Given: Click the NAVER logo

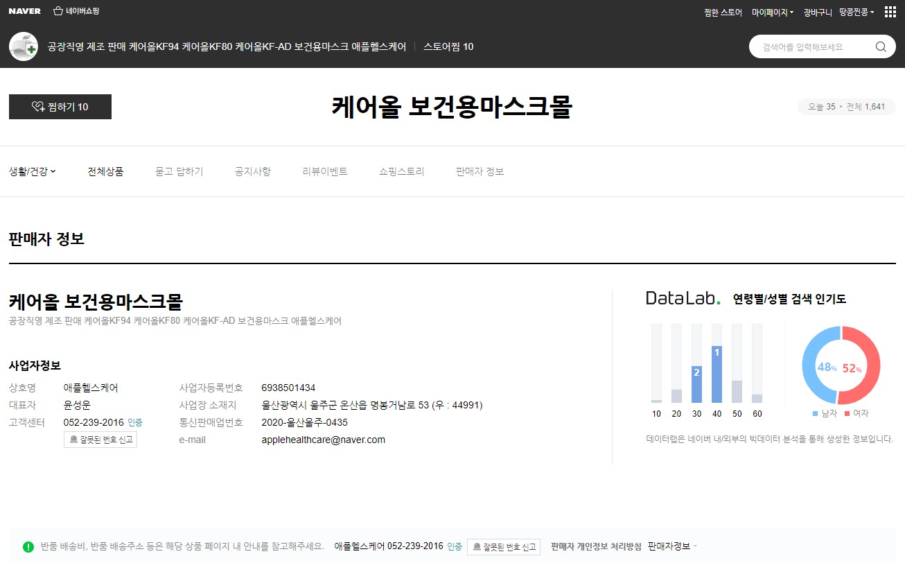Looking at the screenshot, I should (24, 12).
